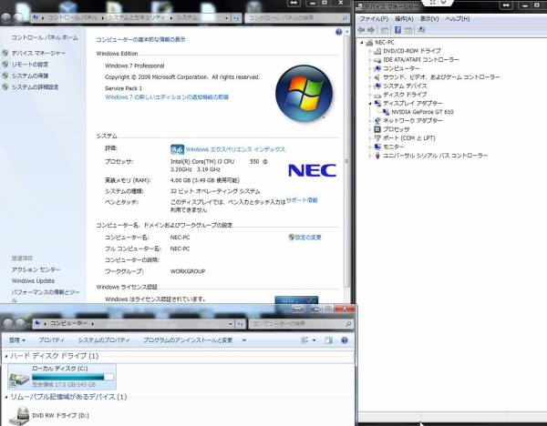547x426 pixels.
Task: Expand DVD/CD-ROM drives node
Action: point(370,51)
